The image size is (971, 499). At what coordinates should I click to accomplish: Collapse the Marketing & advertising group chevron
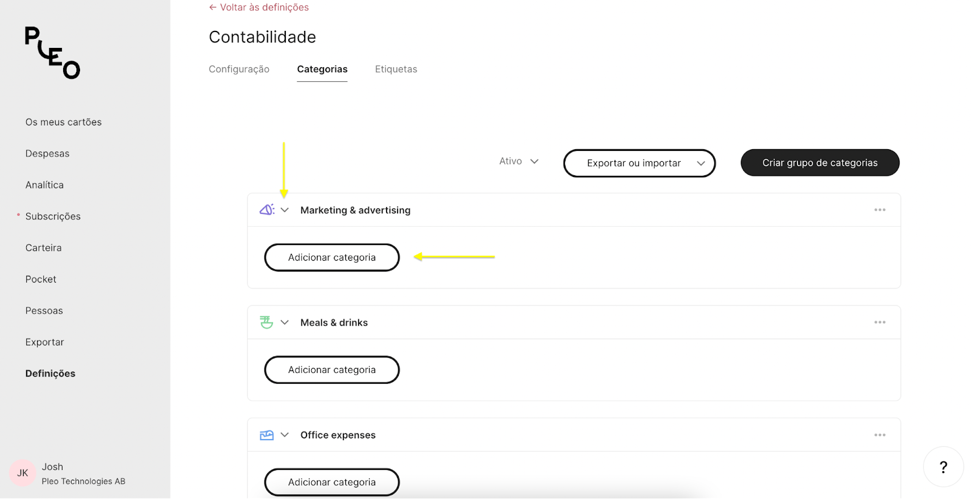[285, 210]
